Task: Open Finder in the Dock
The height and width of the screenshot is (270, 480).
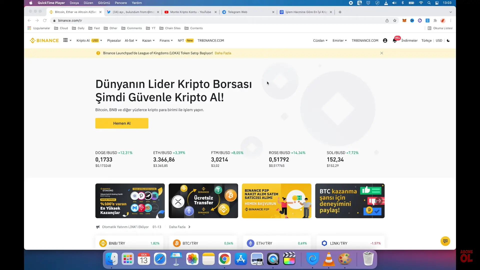Action: (x=111, y=259)
